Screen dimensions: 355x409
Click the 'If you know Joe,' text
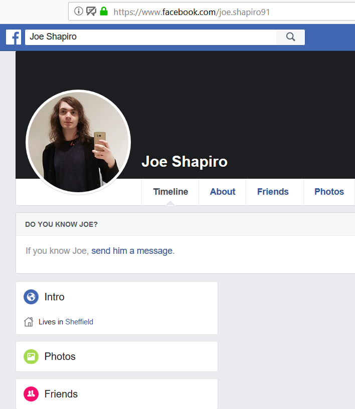pyautogui.click(x=57, y=251)
